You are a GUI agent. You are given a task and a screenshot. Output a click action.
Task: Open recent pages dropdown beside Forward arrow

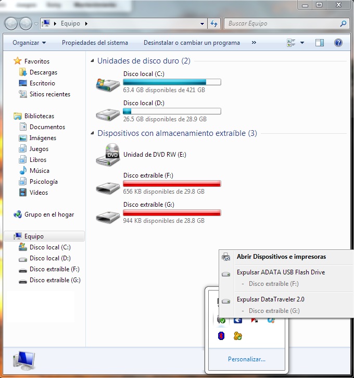[x=36, y=24]
